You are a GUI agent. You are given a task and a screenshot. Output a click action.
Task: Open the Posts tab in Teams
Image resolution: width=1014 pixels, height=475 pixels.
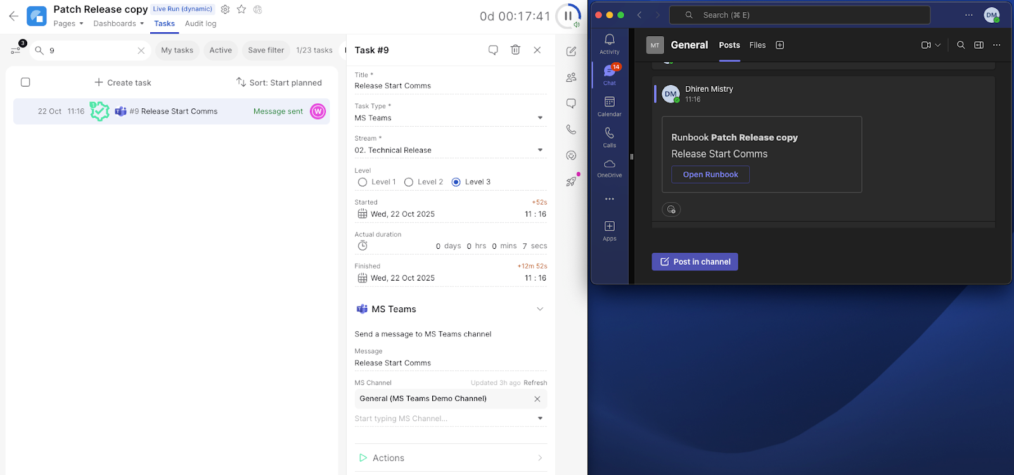coord(729,45)
